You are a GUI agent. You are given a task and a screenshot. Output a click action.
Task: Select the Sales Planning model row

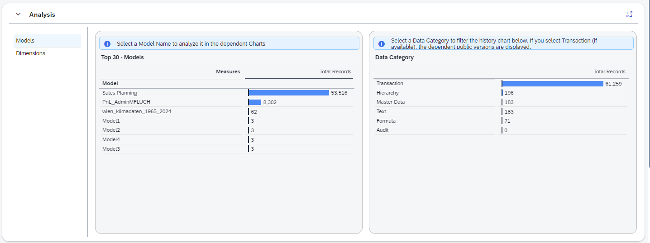(119, 93)
